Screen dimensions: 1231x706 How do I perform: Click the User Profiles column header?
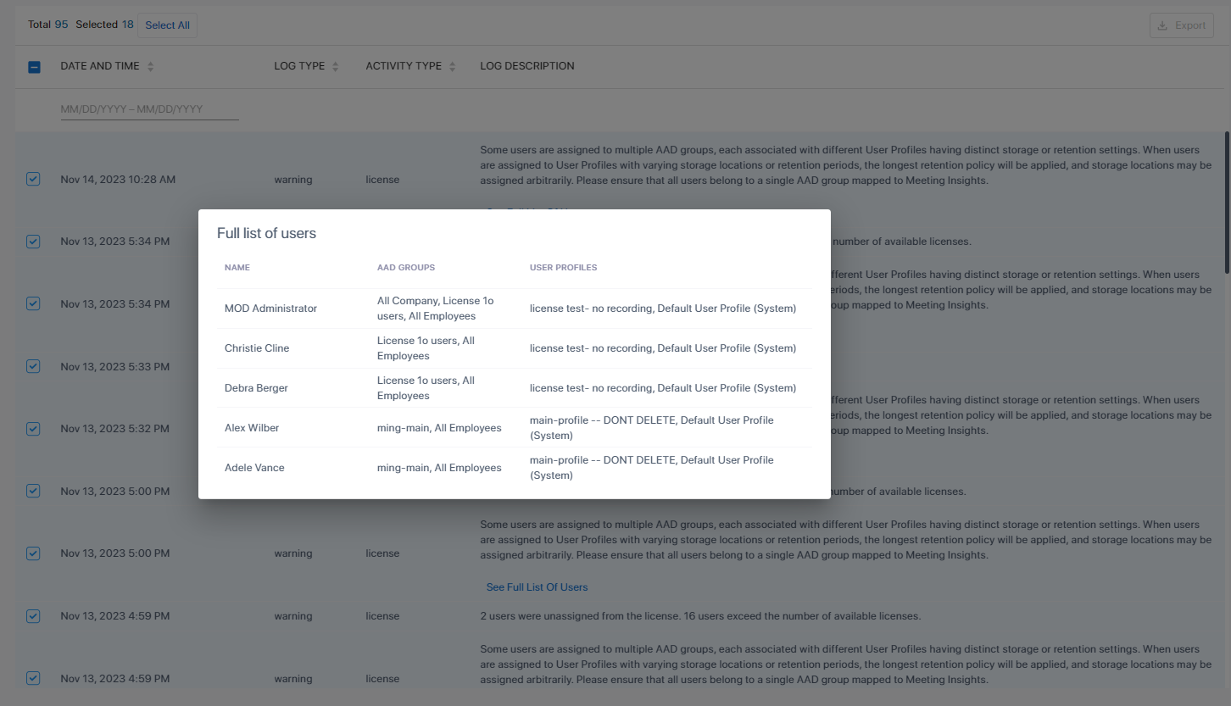pos(563,268)
